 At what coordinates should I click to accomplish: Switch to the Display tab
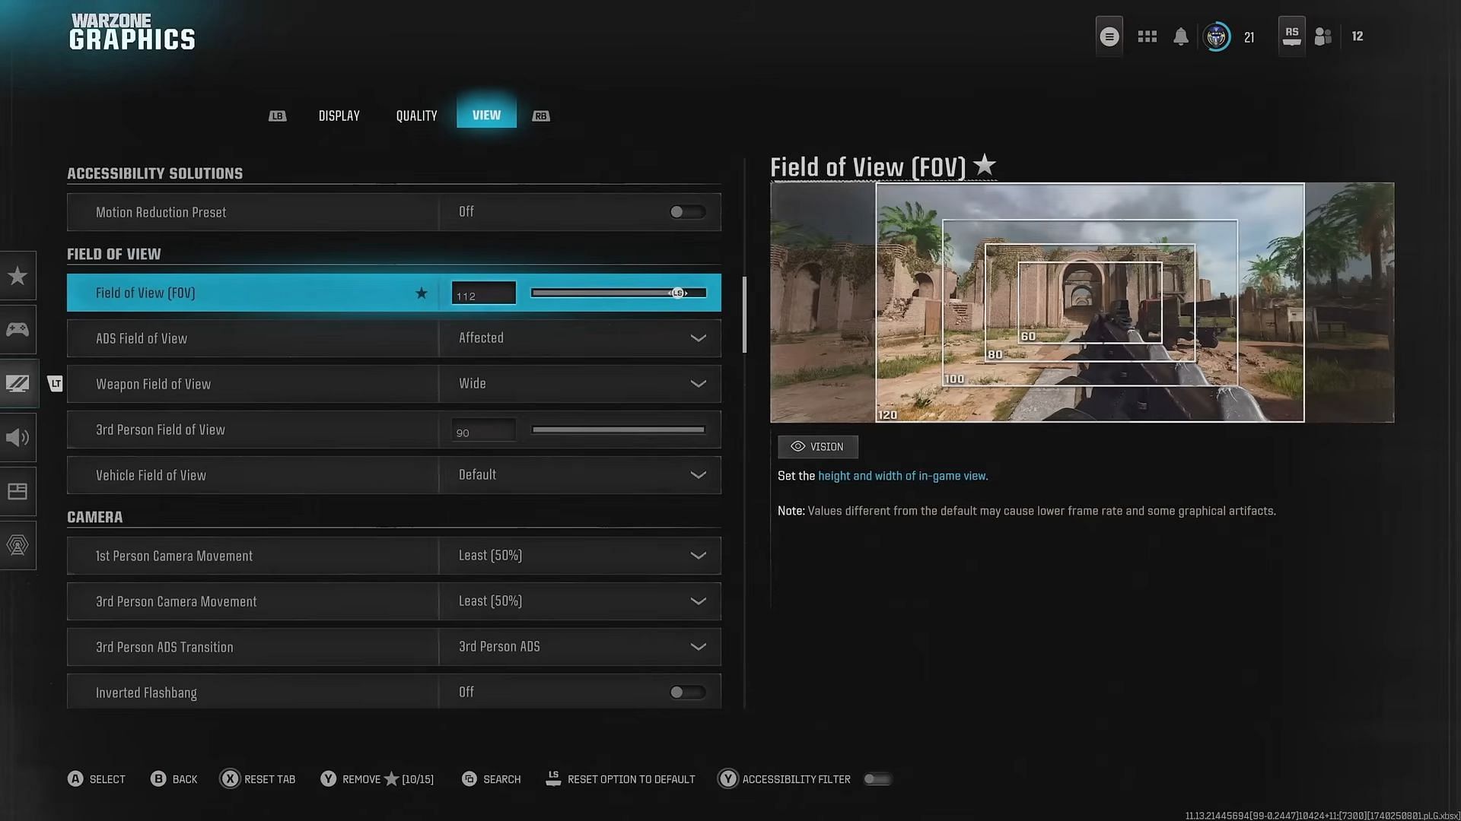pyautogui.click(x=339, y=116)
